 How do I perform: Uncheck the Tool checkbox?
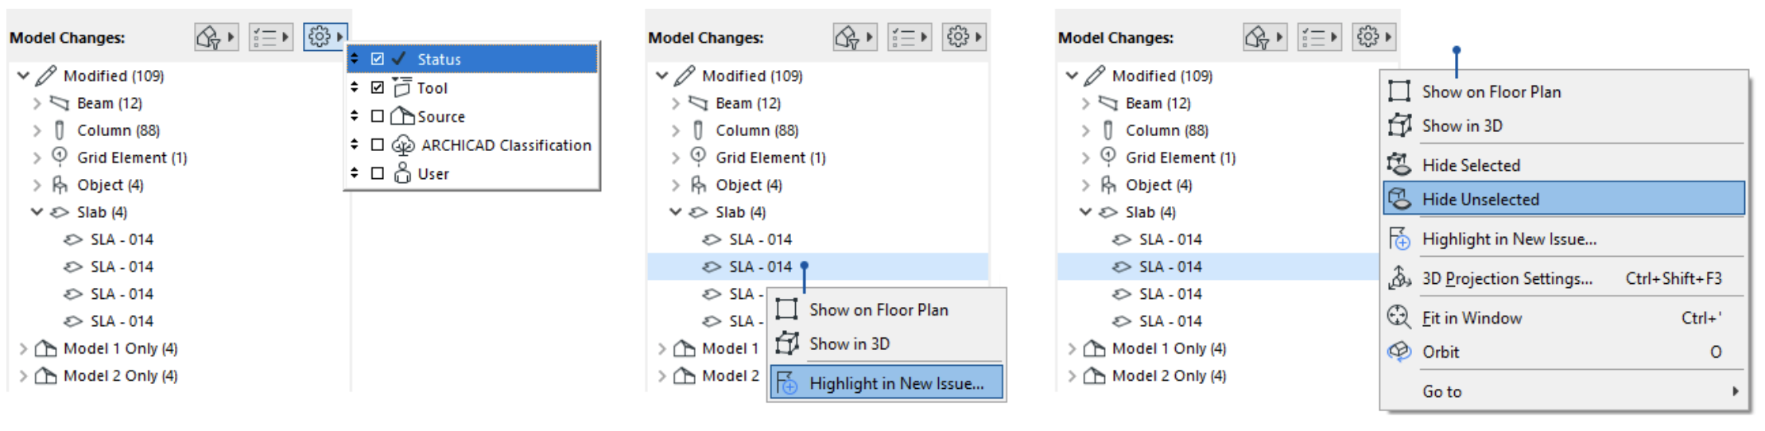click(x=378, y=87)
